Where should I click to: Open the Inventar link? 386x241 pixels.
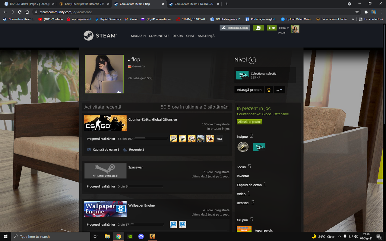[x=243, y=176]
